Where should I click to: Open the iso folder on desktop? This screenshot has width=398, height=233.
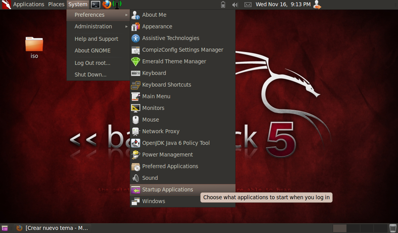coord(34,46)
